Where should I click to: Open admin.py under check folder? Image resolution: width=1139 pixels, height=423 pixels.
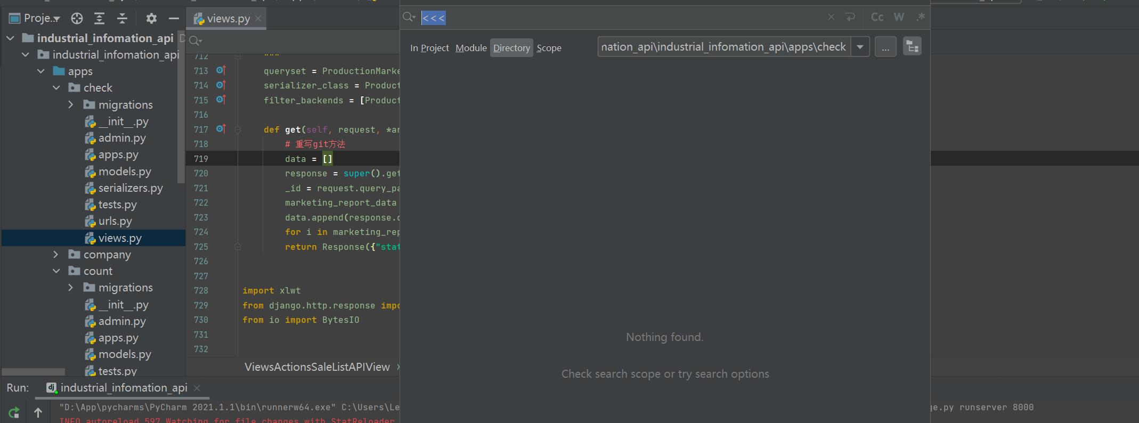tap(115, 138)
